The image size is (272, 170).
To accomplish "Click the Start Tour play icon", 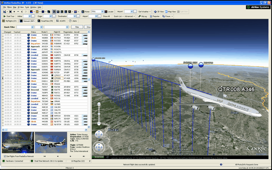I will (x=5, y=16).
